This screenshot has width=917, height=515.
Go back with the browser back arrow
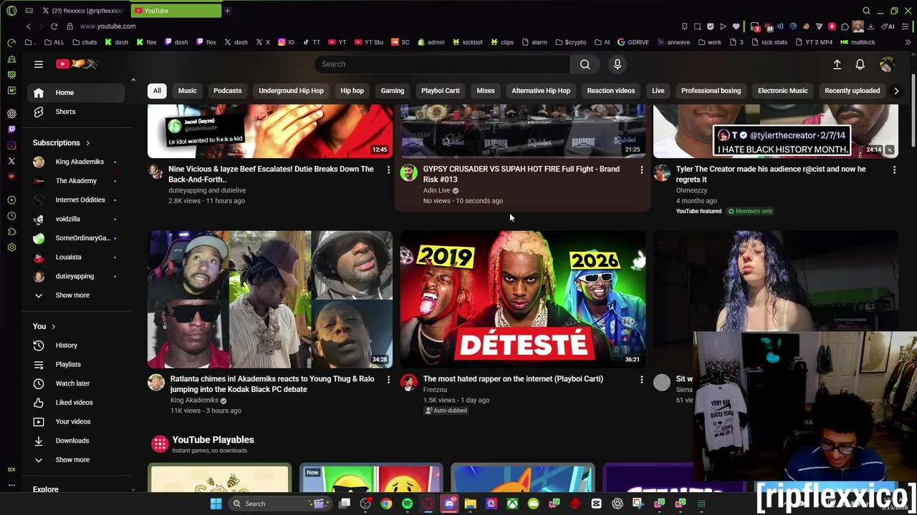point(29,26)
